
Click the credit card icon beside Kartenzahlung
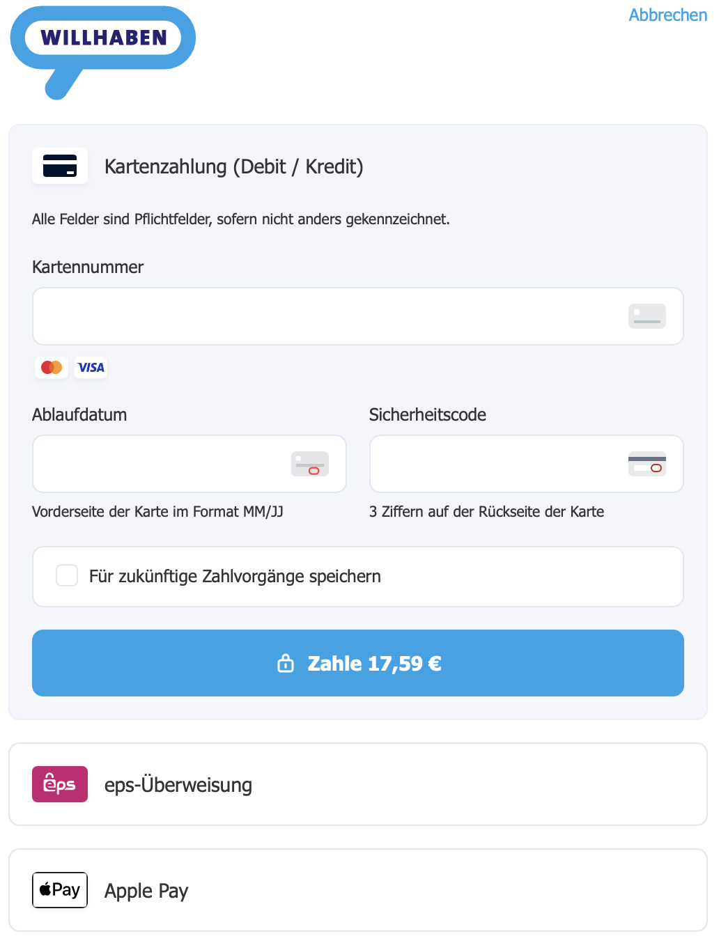60,166
